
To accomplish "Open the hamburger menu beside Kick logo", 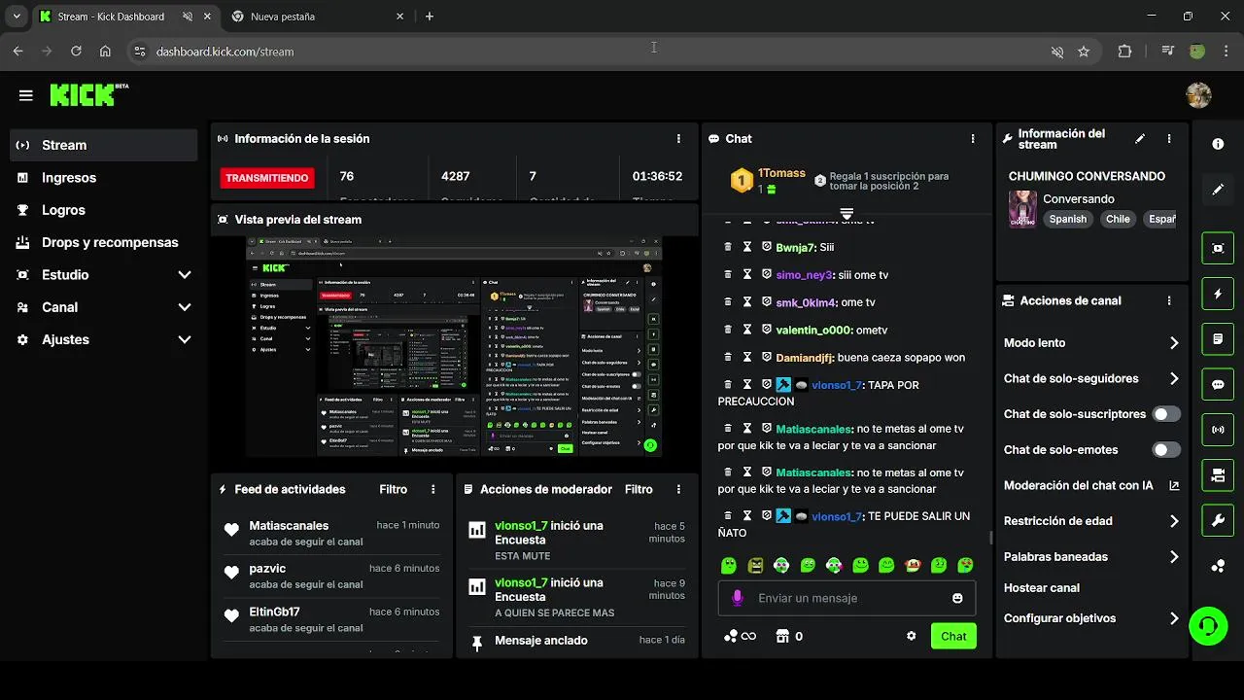I will [x=25, y=95].
